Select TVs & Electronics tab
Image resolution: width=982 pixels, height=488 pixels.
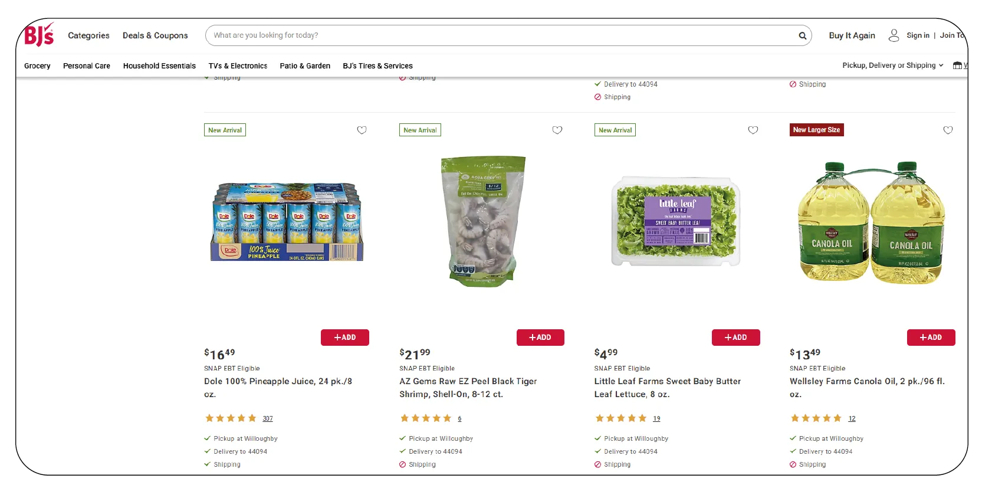238,66
